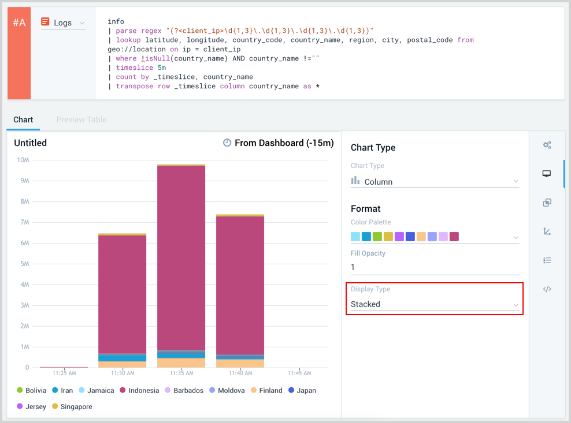Select the Chart tab
The height and width of the screenshot is (423, 571).
tap(23, 119)
